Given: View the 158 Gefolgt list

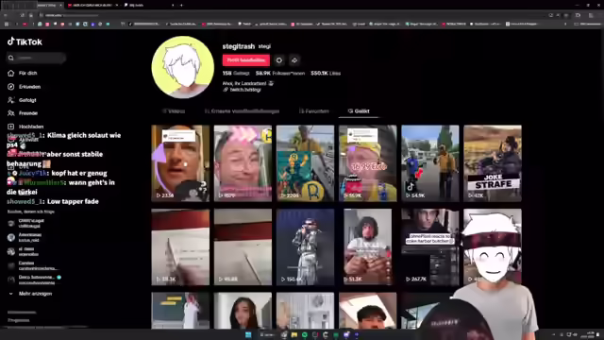Looking at the screenshot, I should pyautogui.click(x=236, y=73).
